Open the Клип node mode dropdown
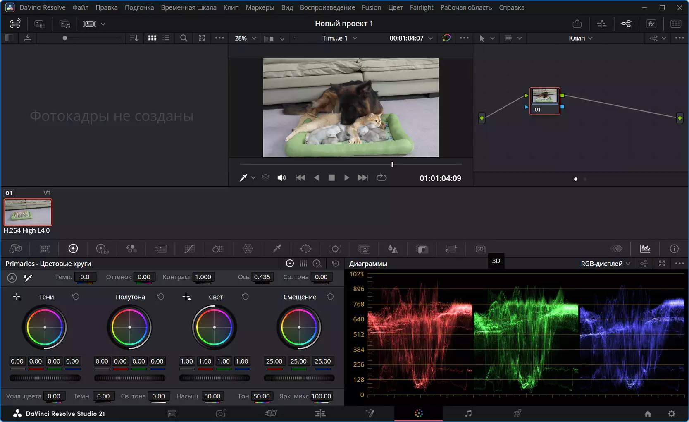This screenshot has height=422, width=689. (x=581, y=38)
